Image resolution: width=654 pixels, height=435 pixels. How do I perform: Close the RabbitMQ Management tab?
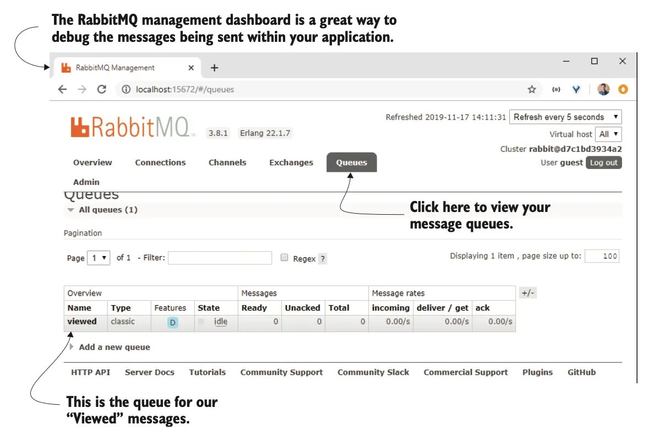pos(191,68)
